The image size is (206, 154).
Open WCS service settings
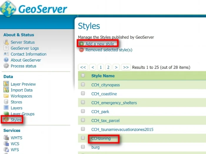point(15,144)
